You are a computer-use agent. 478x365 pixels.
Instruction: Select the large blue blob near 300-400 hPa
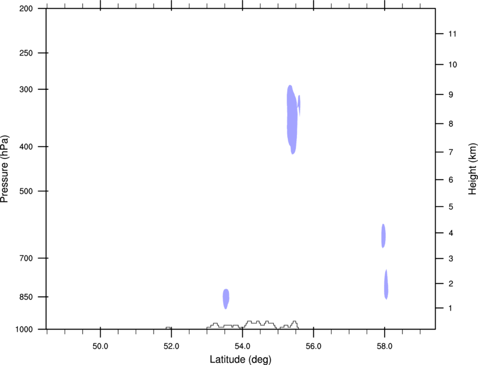[292, 120]
